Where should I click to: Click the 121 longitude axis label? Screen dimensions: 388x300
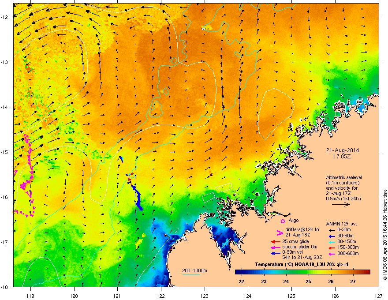(x=117, y=296)
